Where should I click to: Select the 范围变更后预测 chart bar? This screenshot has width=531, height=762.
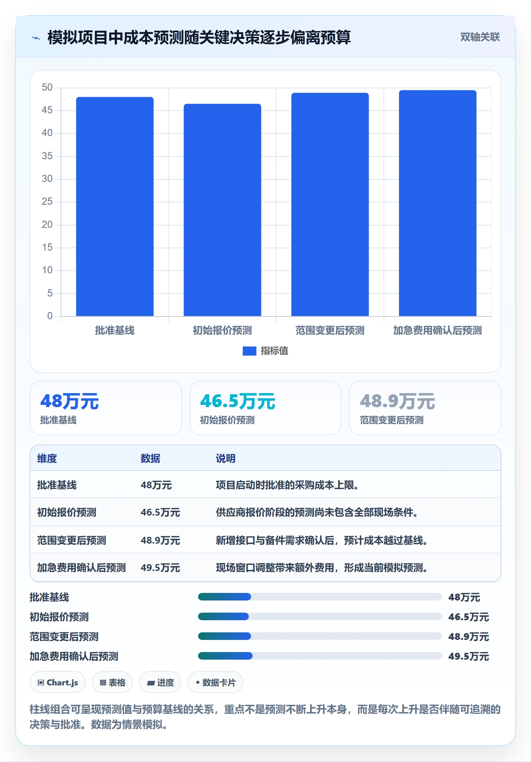click(330, 204)
